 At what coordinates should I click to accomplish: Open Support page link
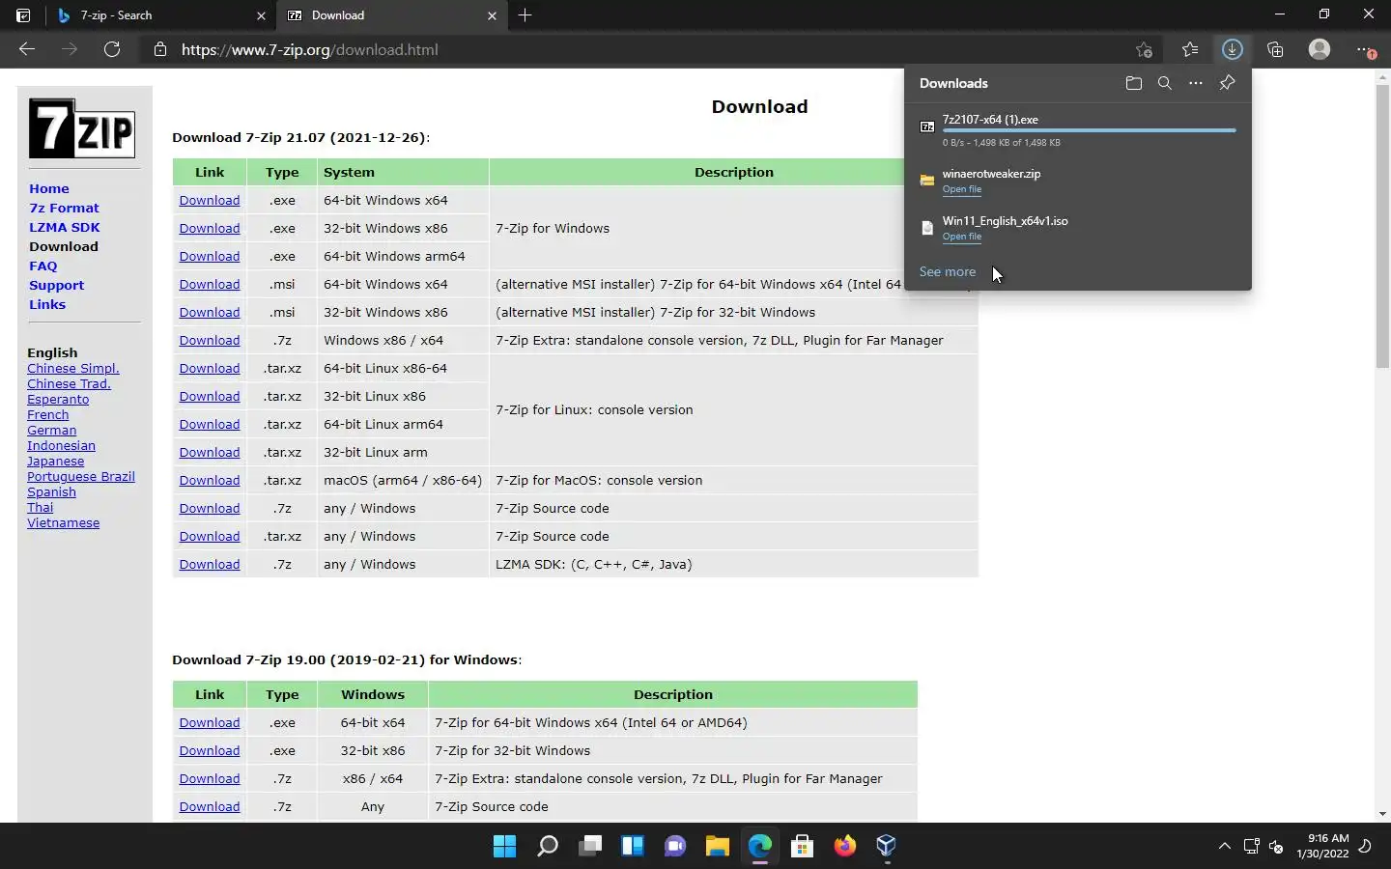(56, 286)
